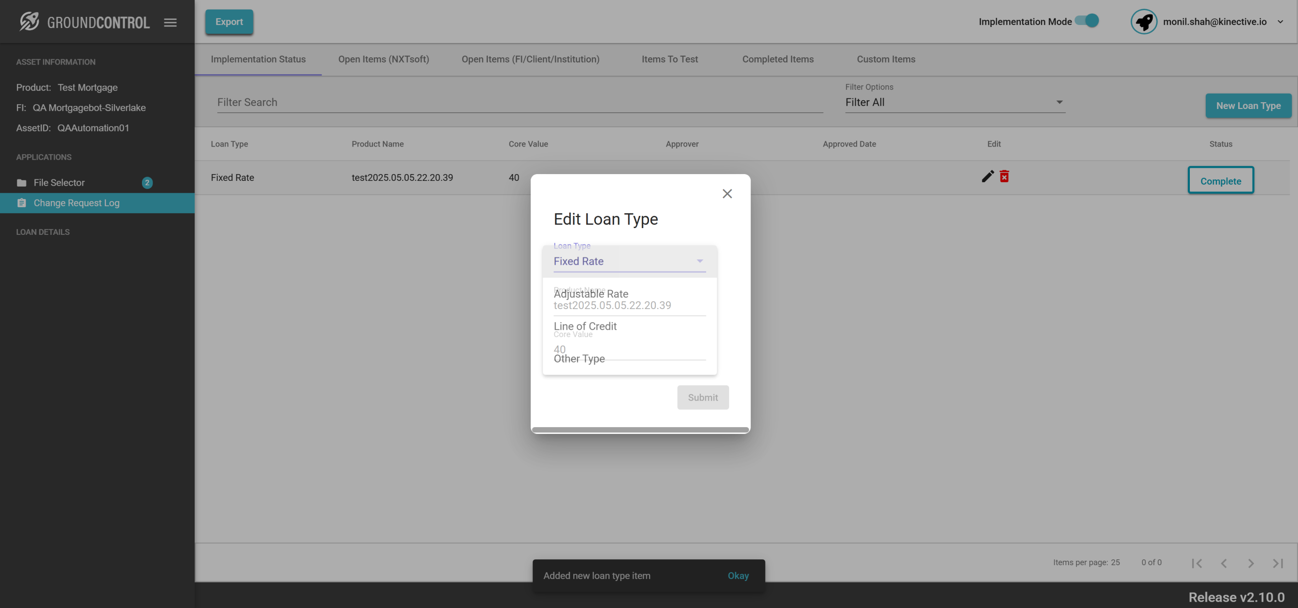The width and height of the screenshot is (1298, 608).
Task: Toggle Implementation Mode switch
Action: tap(1087, 21)
